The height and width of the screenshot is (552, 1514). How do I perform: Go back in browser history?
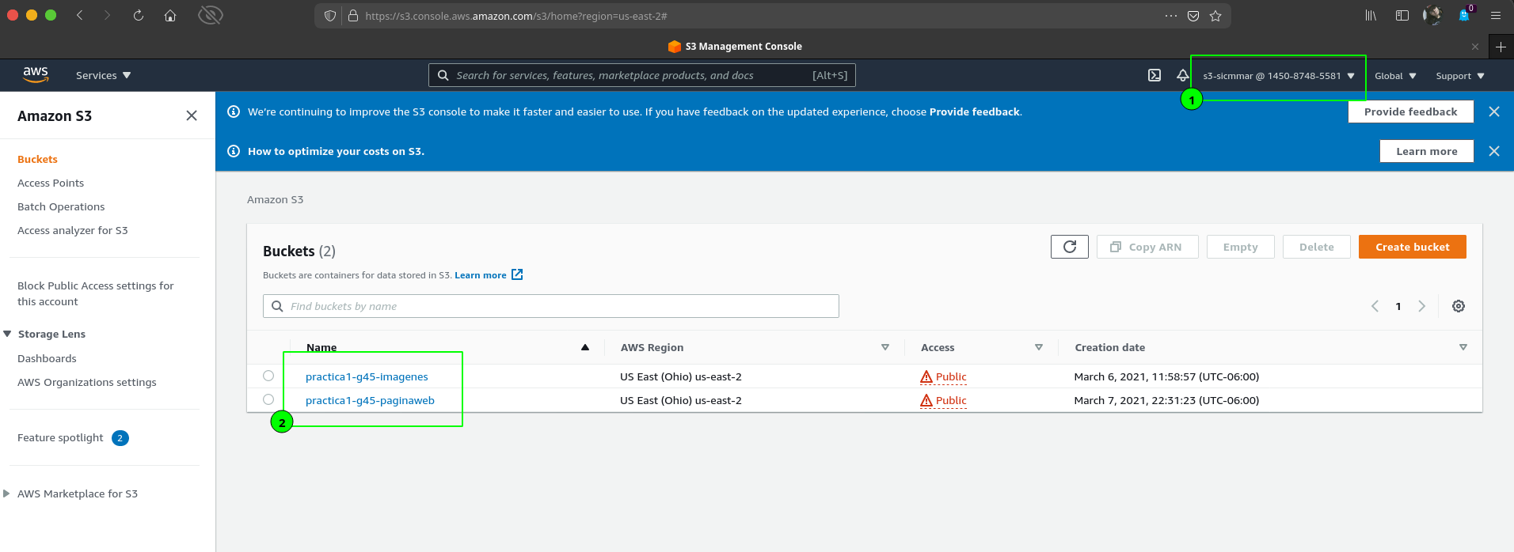pos(80,15)
